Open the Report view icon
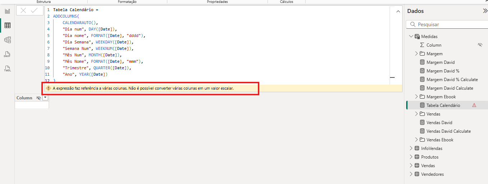488x184 pixels. [x=7, y=11]
